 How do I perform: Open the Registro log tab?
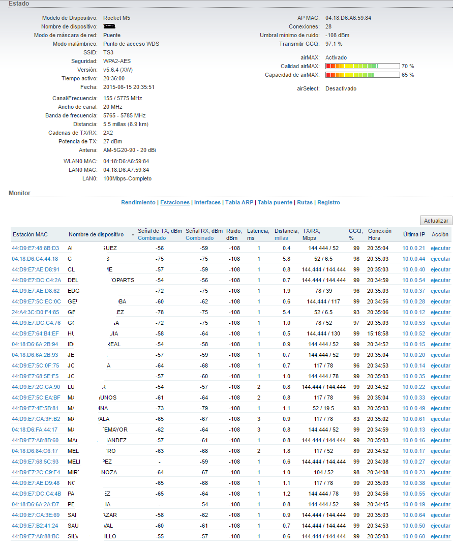tap(328, 202)
